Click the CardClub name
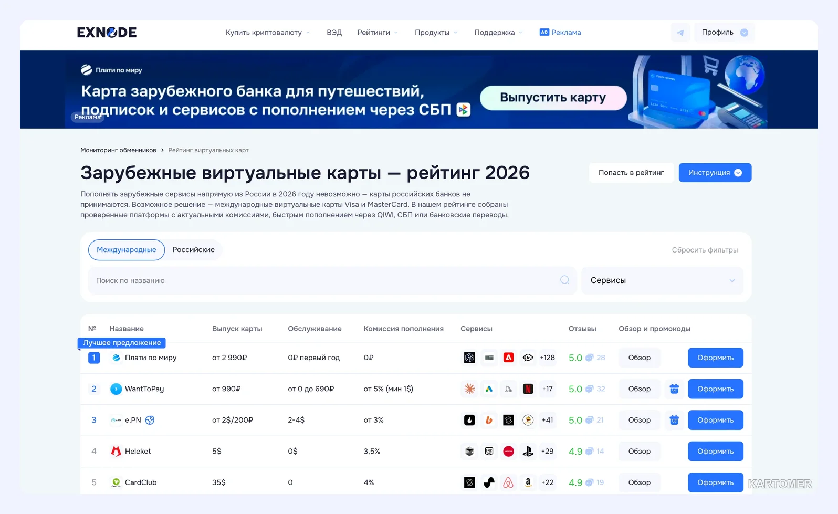838x514 pixels. click(x=141, y=482)
